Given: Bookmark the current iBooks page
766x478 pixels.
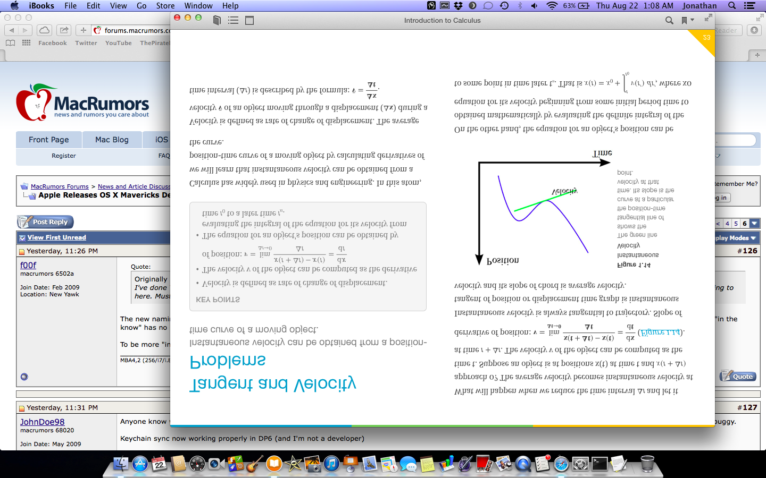Looking at the screenshot, I should 684,20.
